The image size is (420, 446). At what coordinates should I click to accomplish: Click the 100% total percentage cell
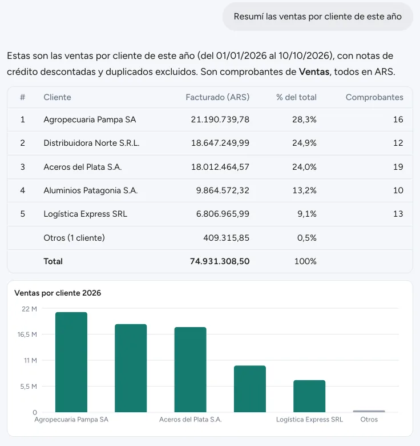(305, 261)
